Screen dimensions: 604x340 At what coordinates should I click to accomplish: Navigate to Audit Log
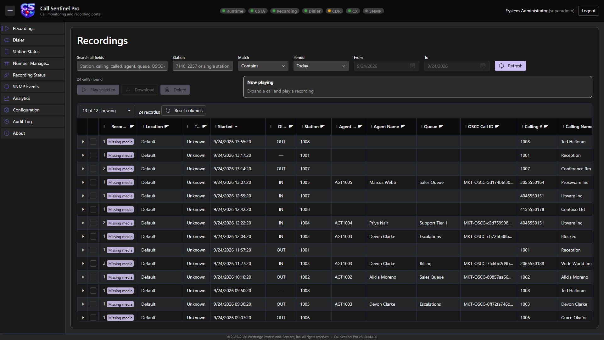(33, 122)
